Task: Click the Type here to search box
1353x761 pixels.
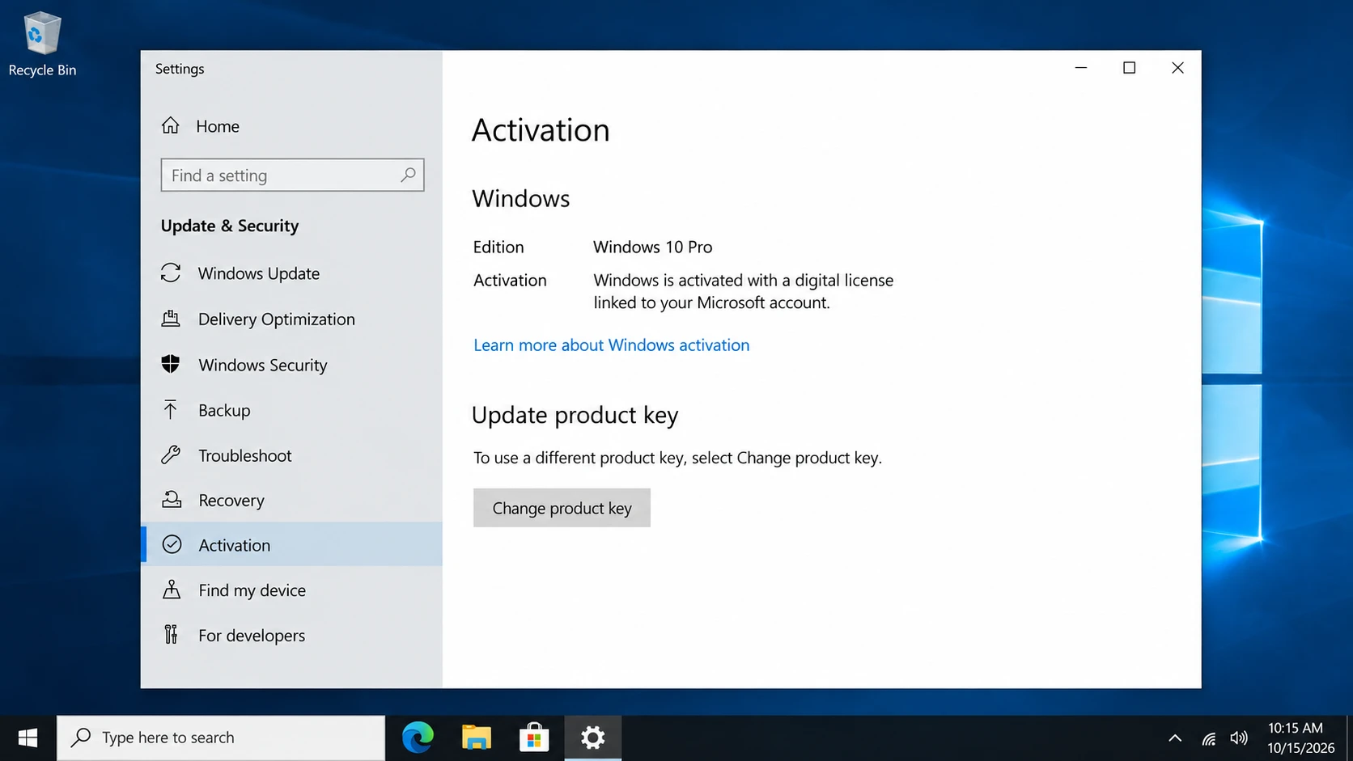Action: (x=221, y=738)
